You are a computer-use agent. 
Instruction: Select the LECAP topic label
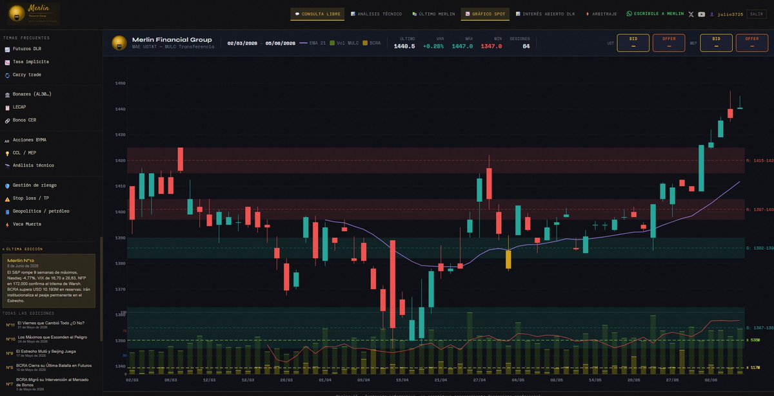19,107
